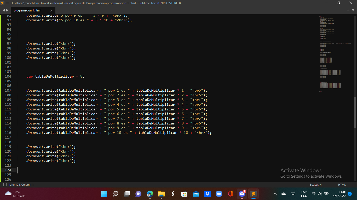The image size is (357, 200).
Task: Switch the ESP LAA input language
Action: tap(304, 194)
